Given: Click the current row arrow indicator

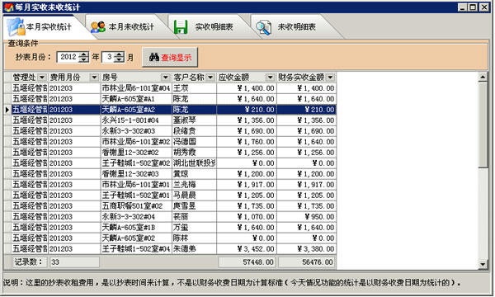Looking at the screenshot, I should click(7, 110).
